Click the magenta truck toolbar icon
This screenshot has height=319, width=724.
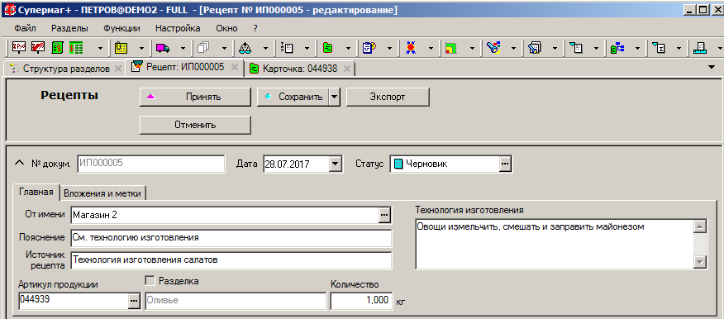point(162,48)
